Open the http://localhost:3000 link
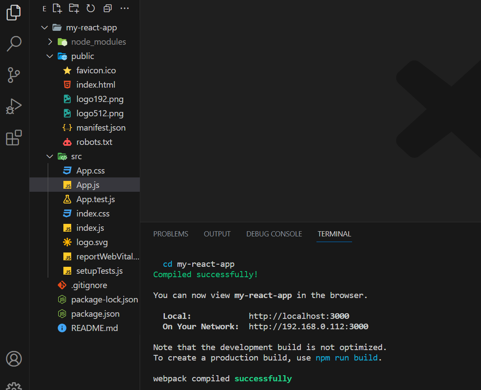The image size is (481, 390). coord(299,316)
